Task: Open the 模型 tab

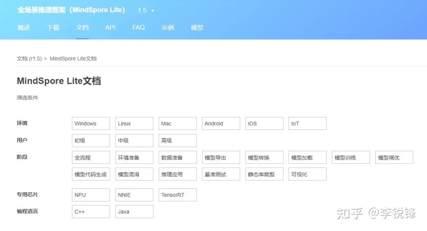Action: (197, 28)
